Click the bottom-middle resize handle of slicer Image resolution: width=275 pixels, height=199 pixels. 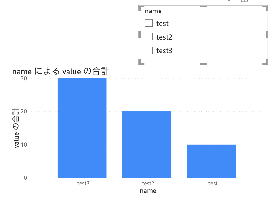tap(203, 64)
